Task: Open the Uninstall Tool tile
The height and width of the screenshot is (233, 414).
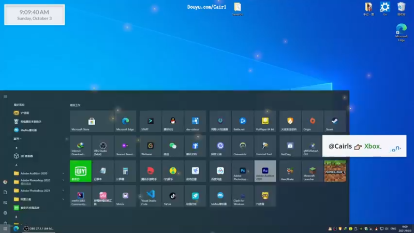Action: pos(265,146)
